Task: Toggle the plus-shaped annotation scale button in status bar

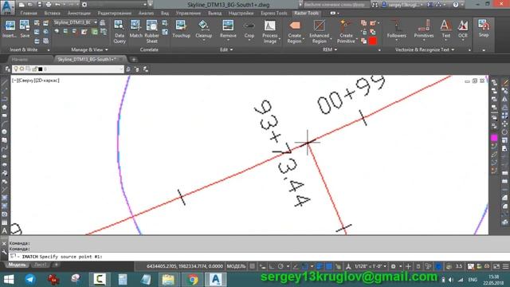Action: [408, 266]
